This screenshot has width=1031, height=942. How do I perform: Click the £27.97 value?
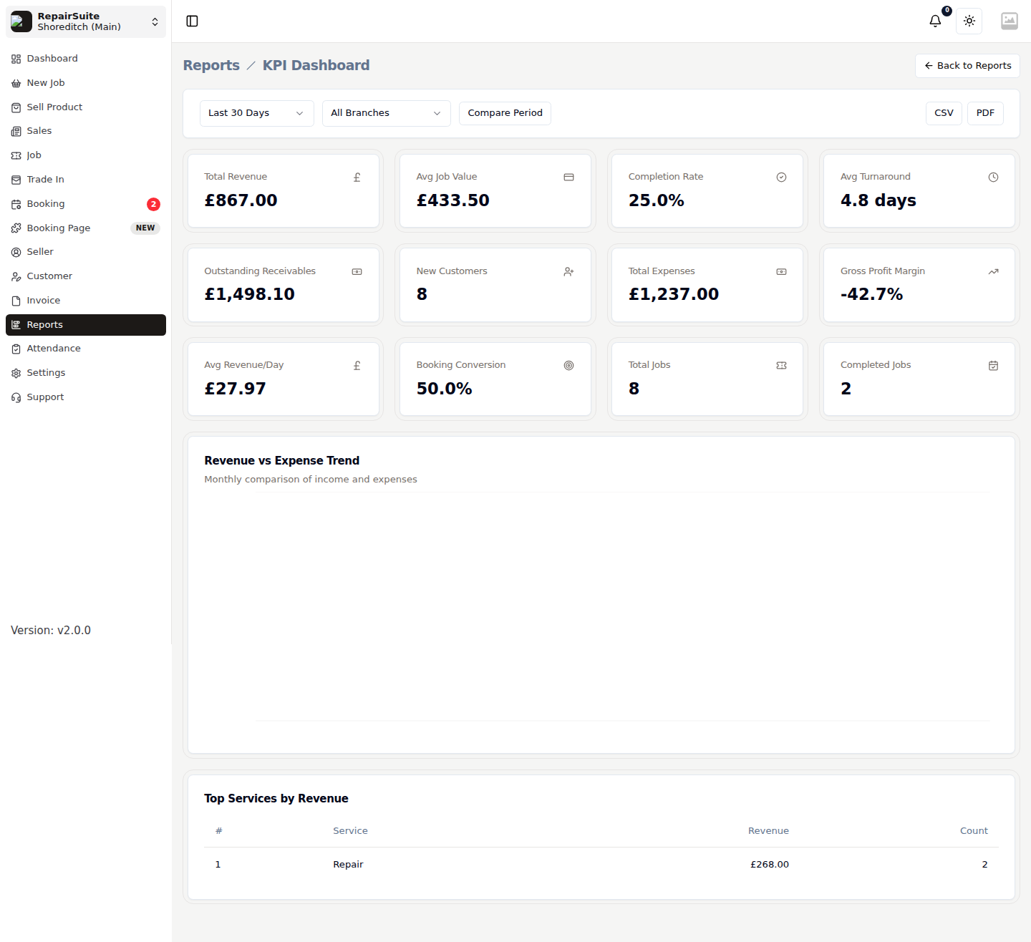coord(235,389)
